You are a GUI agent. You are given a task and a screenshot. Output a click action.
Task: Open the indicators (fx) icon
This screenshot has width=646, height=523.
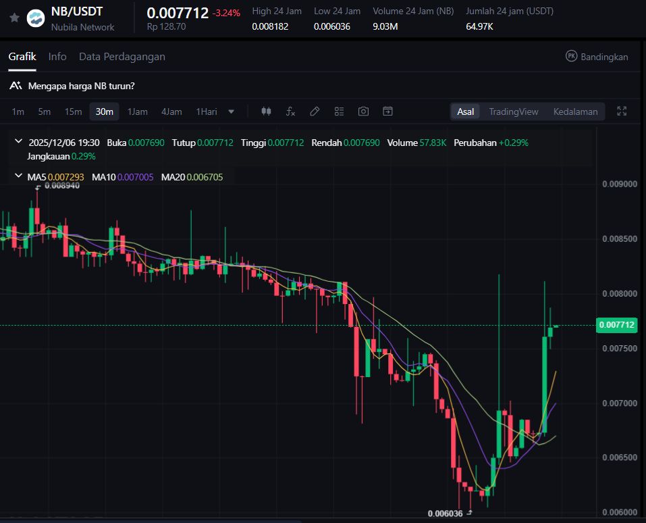(290, 111)
